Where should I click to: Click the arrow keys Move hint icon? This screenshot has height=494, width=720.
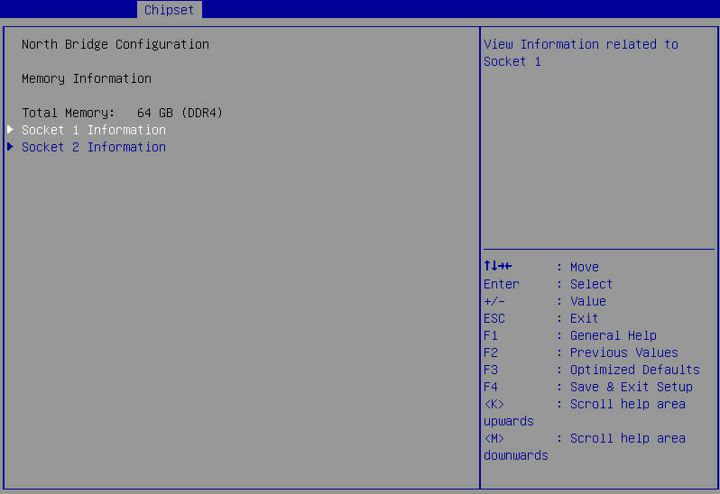pos(498,266)
